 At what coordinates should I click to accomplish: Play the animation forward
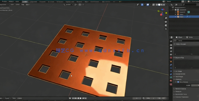80,98
